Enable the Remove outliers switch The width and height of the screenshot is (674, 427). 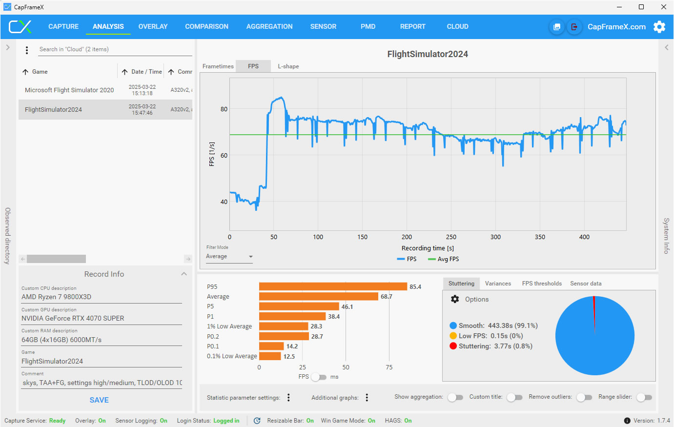584,397
